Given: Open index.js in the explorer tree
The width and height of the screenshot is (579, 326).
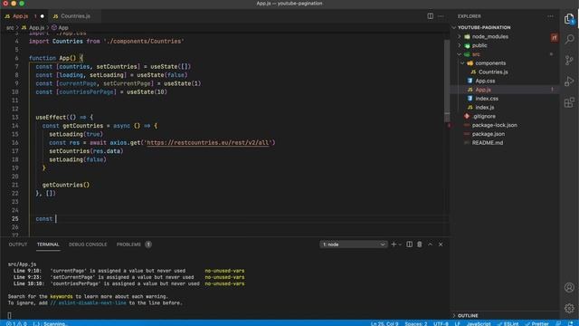Looking at the screenshot, I should [x=485, y=108].
